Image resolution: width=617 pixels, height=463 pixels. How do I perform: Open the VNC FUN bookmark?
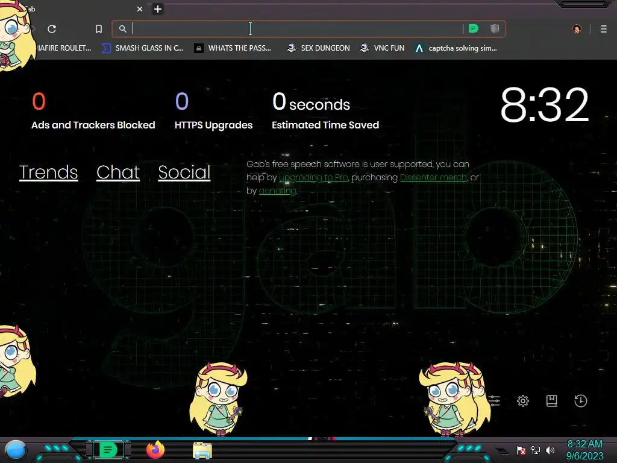click(383, 48)
